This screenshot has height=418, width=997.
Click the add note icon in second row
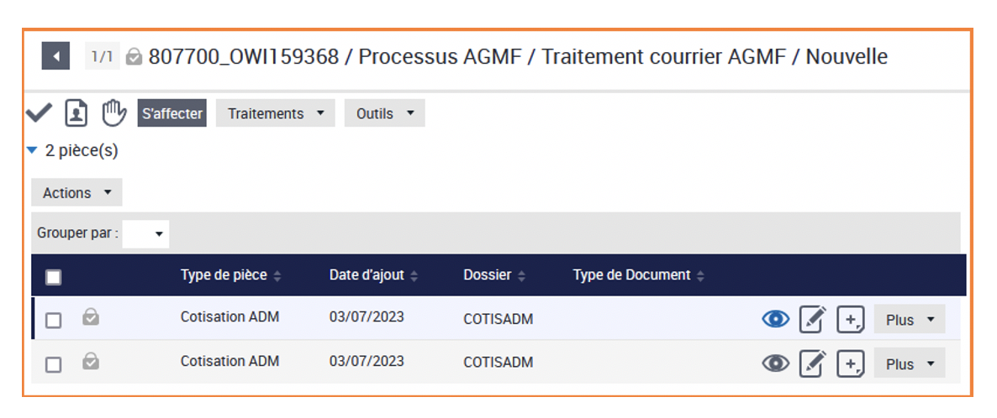(851, 363)
